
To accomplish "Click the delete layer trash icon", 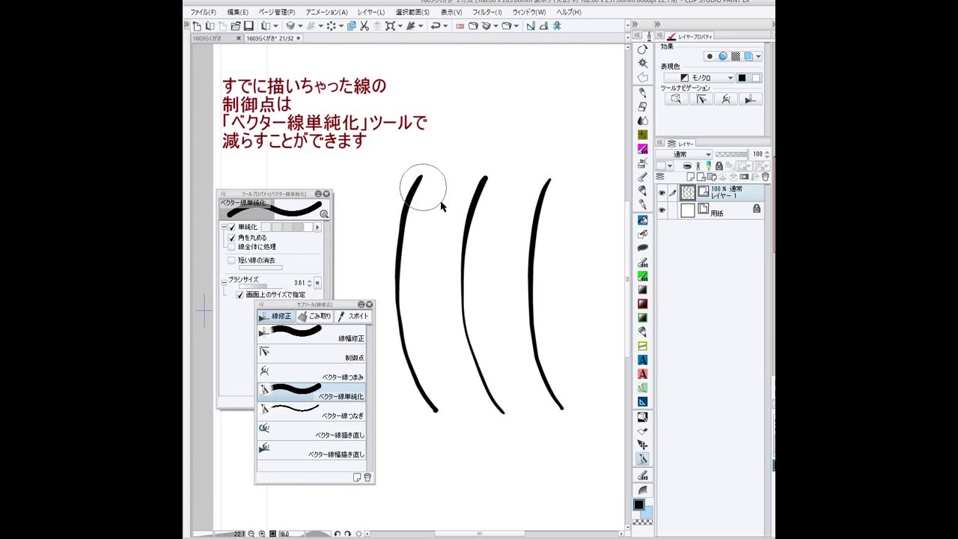I will [x=765, y=177].
